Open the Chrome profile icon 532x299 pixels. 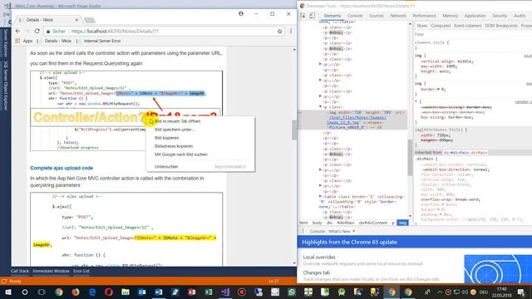click(x=241, y=14)
